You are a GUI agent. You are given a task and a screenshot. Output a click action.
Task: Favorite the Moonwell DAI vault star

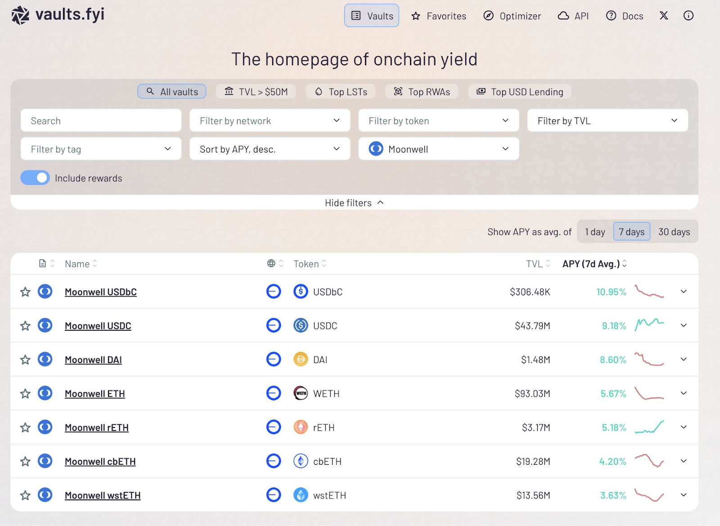[25, 360]
